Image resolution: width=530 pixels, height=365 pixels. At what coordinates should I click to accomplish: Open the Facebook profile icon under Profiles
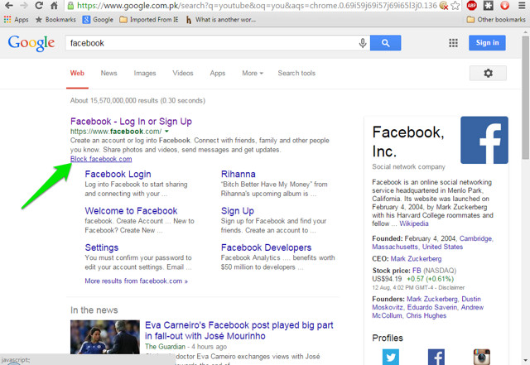coord(436,357)
